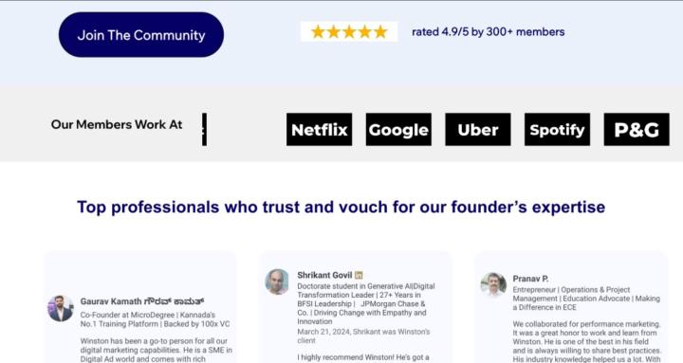This screenshot has width=683, height=363.
Task: Click the partially hidden logo tile
Action: point(204,130)
